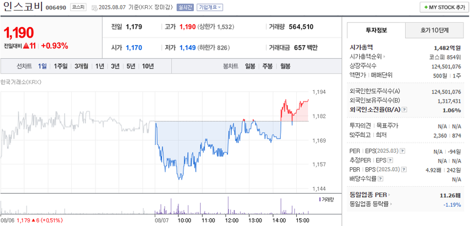Click the 액면가 value 500원
The height and width of the screenshot is (226, 471).
click(440, 76)
